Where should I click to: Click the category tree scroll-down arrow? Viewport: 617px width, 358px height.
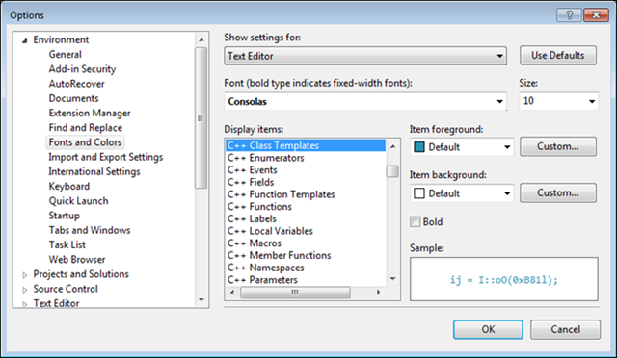click(x=201, y=300)
